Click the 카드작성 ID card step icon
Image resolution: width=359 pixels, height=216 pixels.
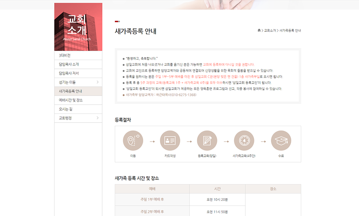tap(170, 140)
